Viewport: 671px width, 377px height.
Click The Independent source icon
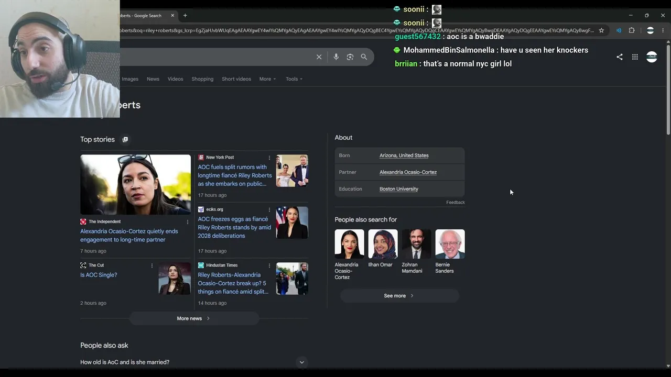pyautogui.click(x=83, y=221)
